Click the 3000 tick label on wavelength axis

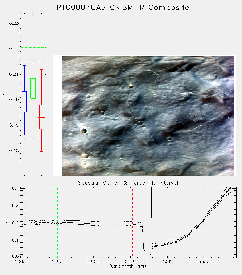(x=167, y=262)
